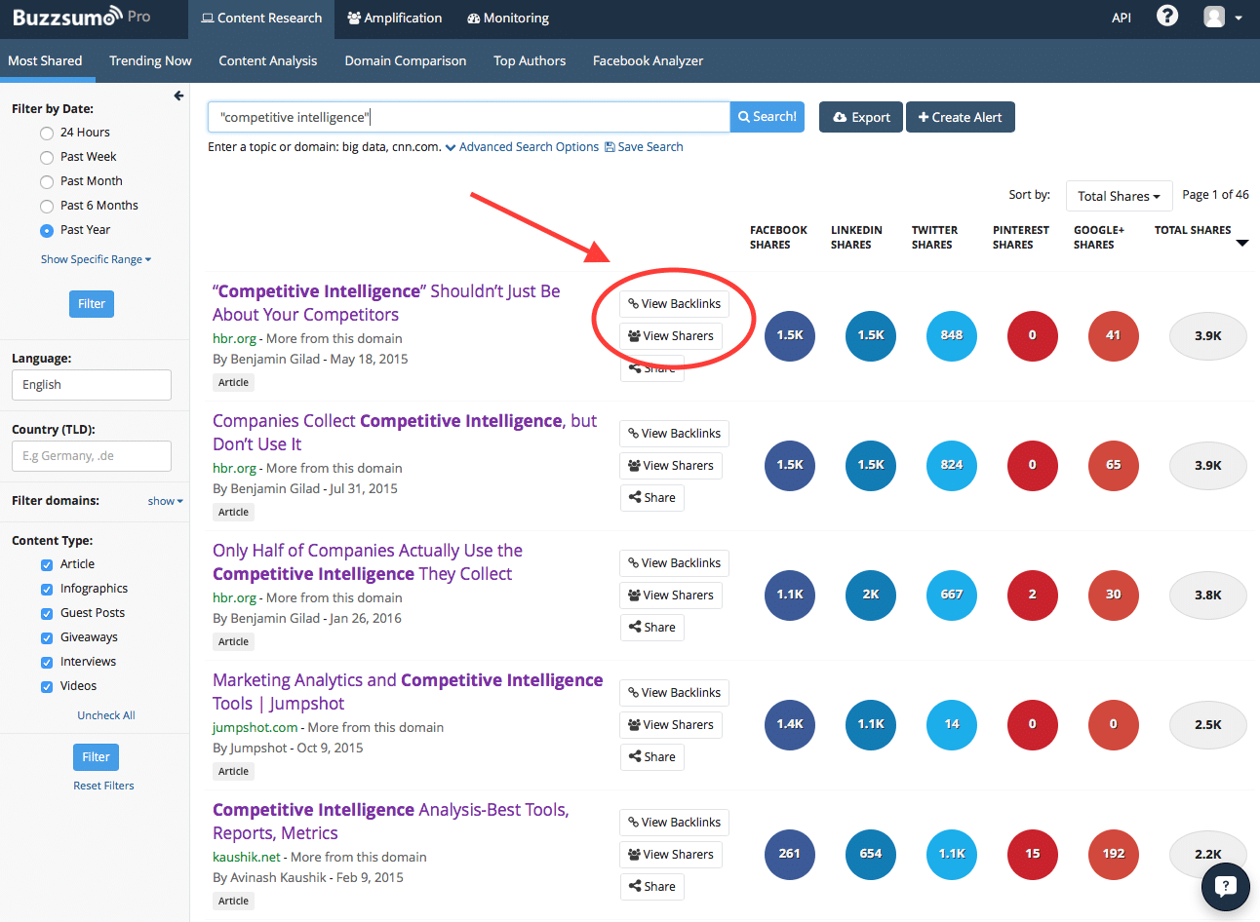Uncheck the Guest Posts content type
The image size is (1260, 922).
tap(47, 614)
